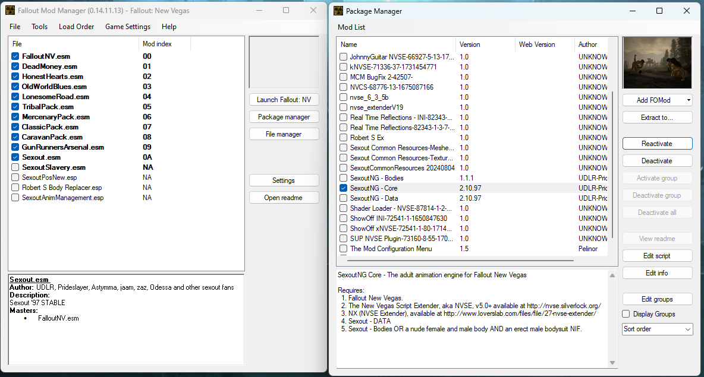
Task: Select the MCM BugFix 2-42507 row
Action: [472, 77]
